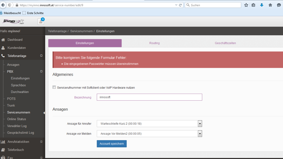Image resolution: width=283 pixels, height=159 pixels.
Task: Click the Bezeichnung input field
Action: [x=149, y=97]
